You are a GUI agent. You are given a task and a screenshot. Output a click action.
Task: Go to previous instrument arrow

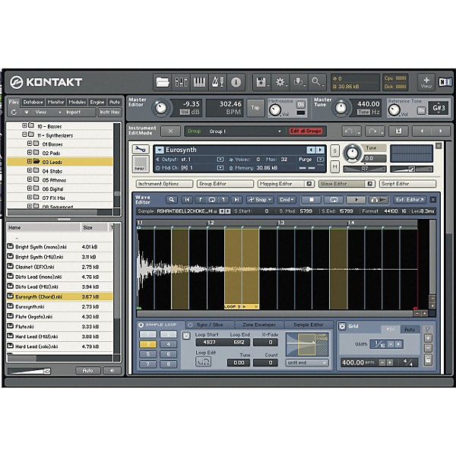click(x=422, y=131)
